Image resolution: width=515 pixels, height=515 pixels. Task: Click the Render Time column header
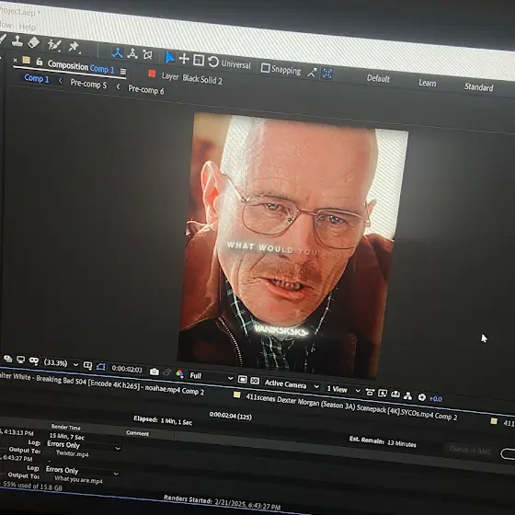(x=65, y=427)
